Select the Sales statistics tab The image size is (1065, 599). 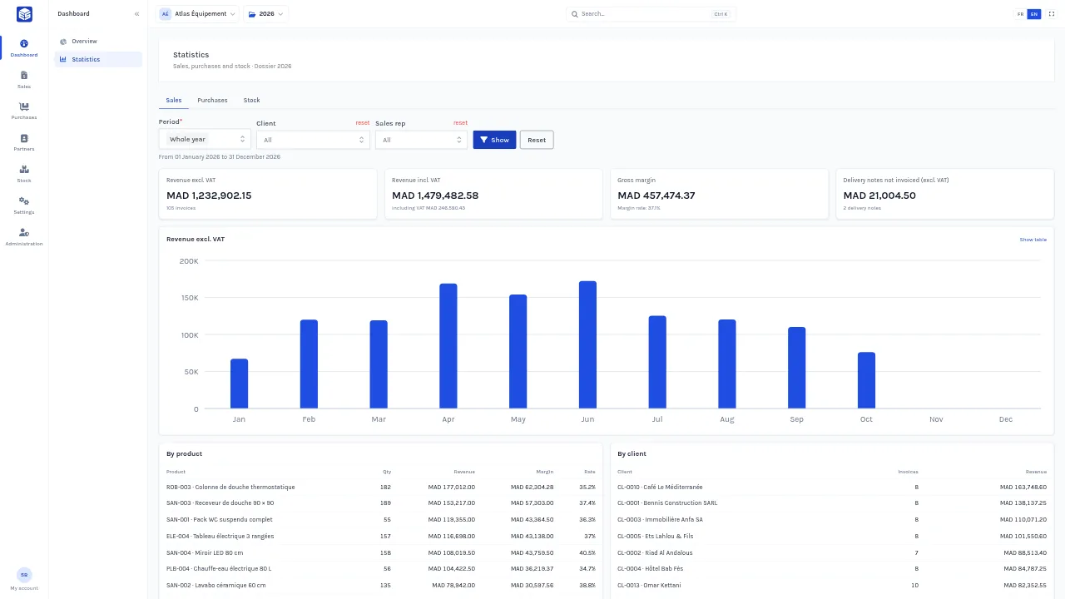174,101
